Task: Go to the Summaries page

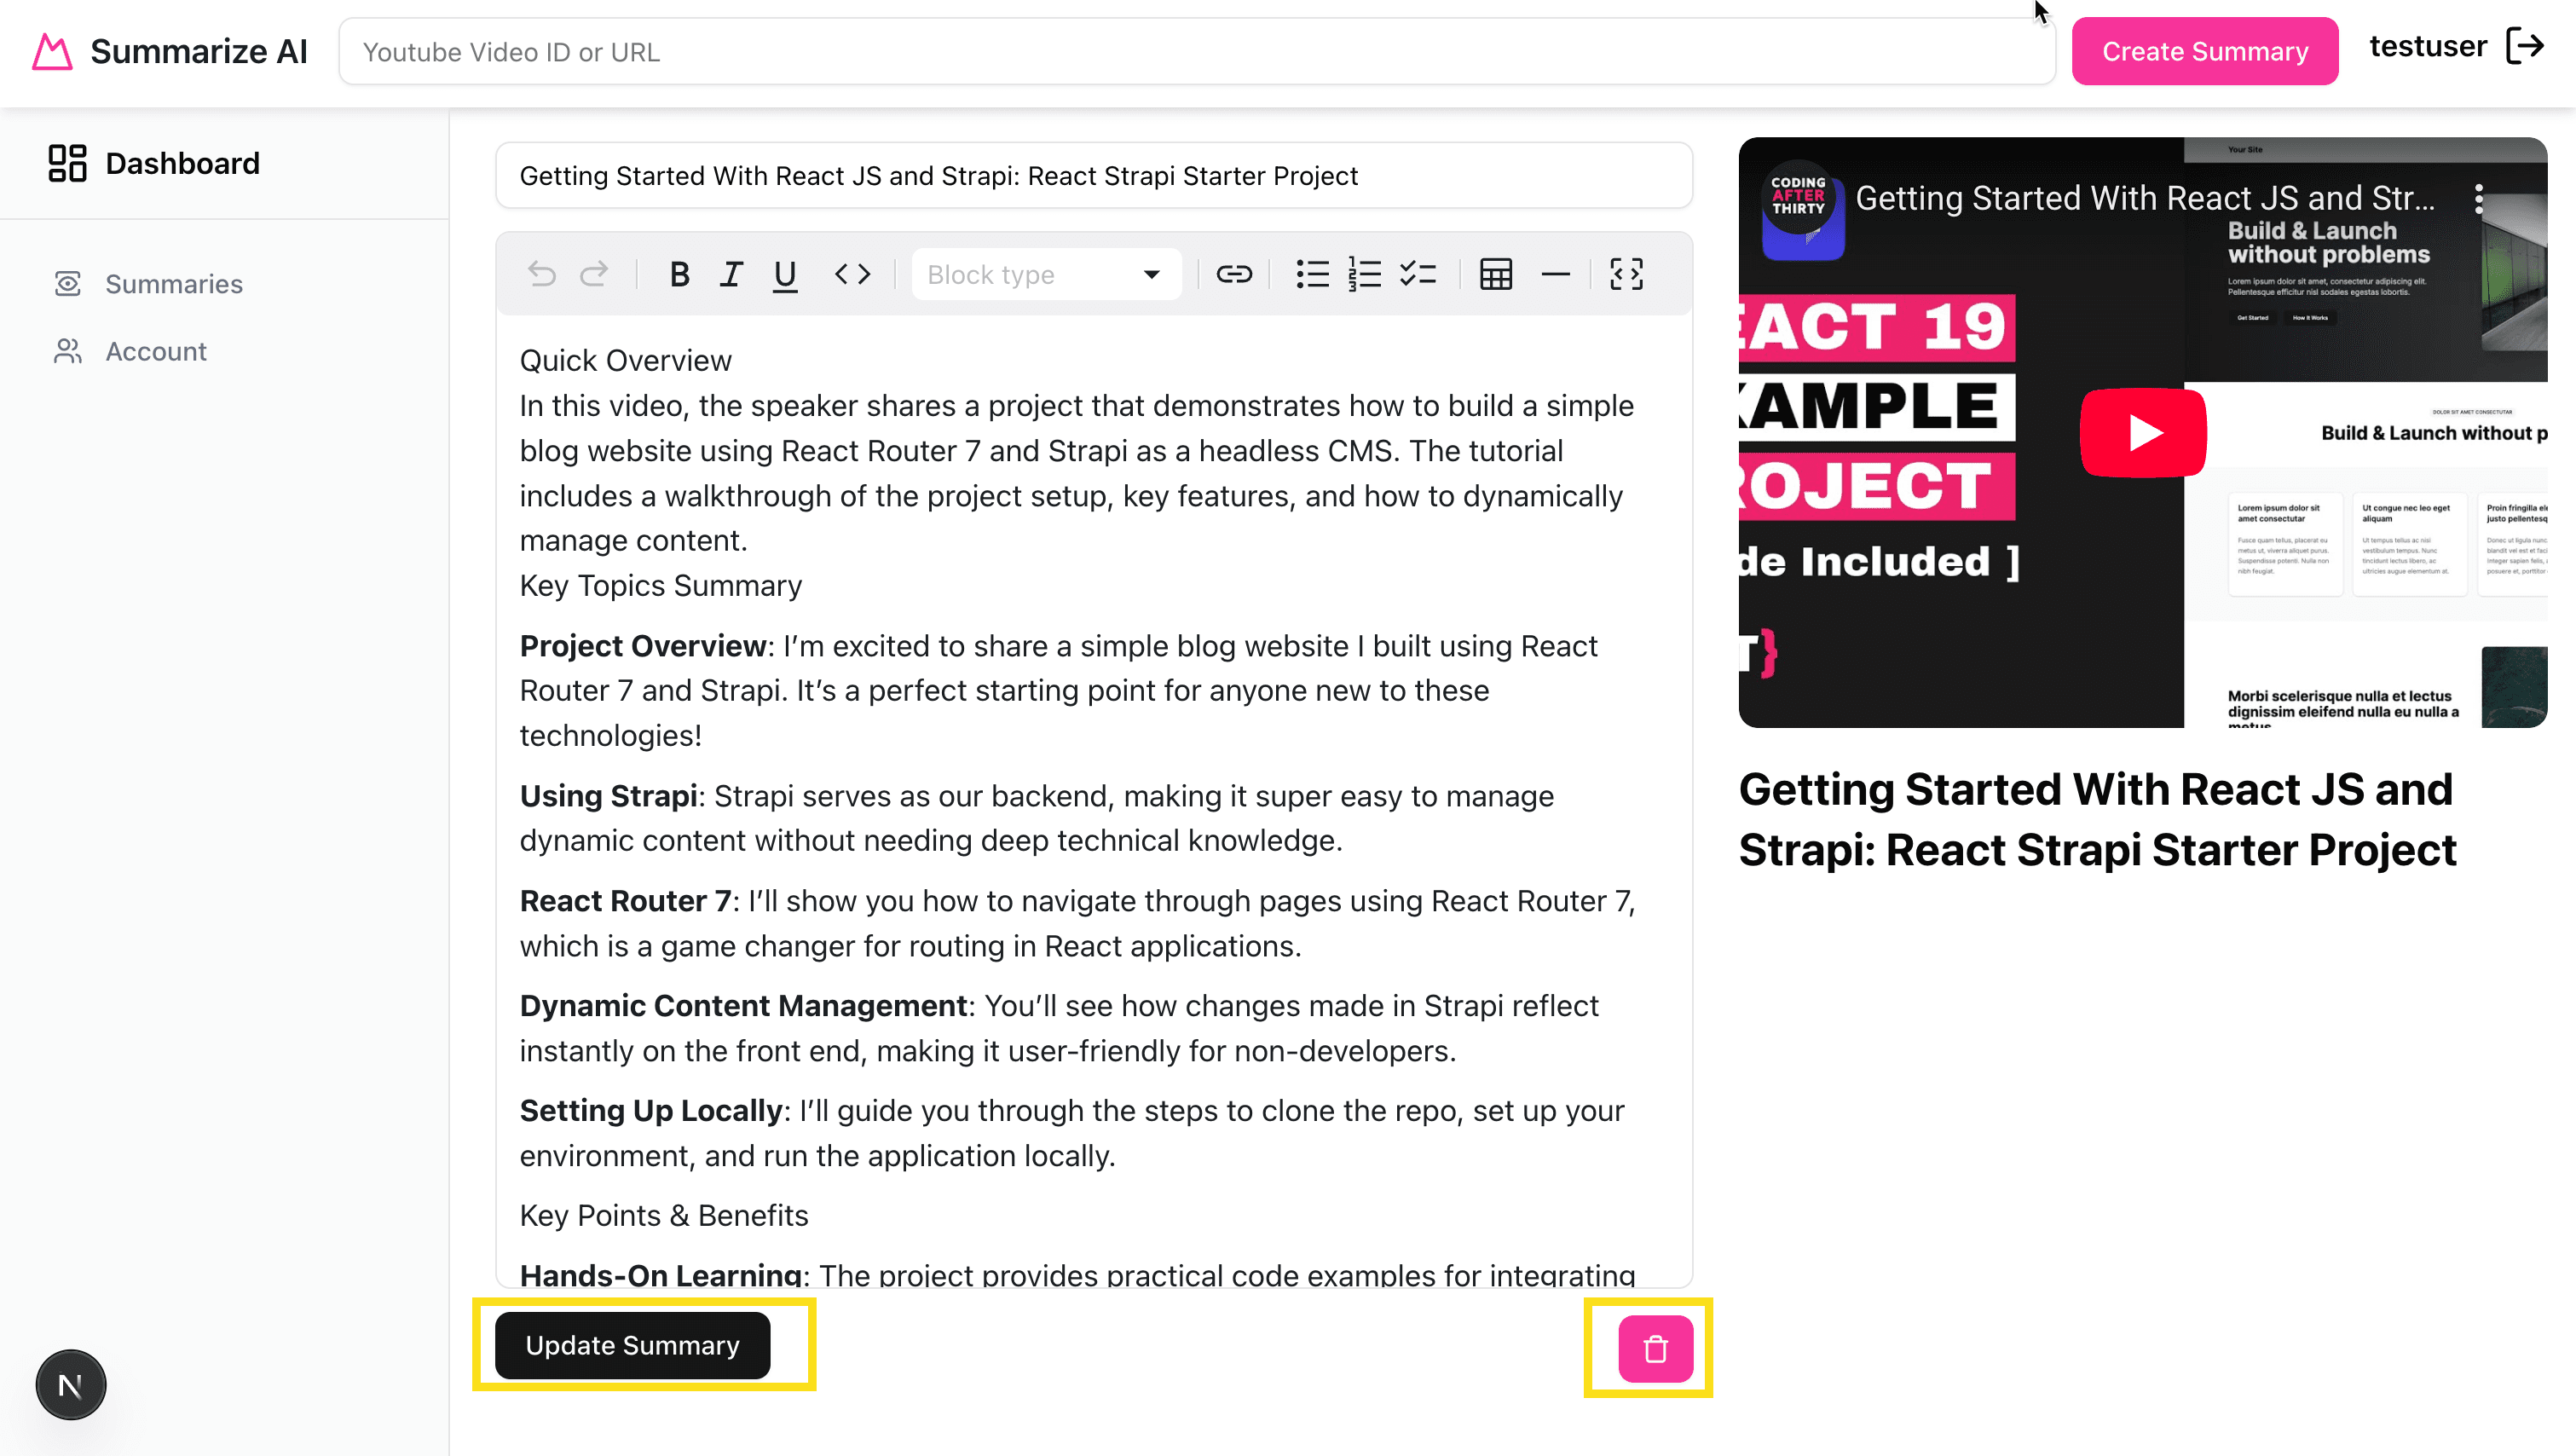Action: 174,284
